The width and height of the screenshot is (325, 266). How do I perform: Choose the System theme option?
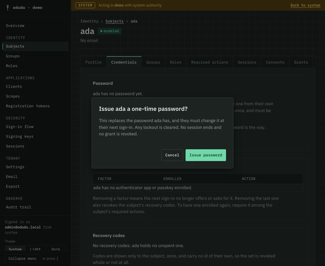pos(15,248)
